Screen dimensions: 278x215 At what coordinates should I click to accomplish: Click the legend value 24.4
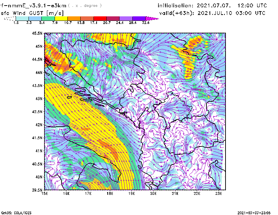[x=120, y=23]
